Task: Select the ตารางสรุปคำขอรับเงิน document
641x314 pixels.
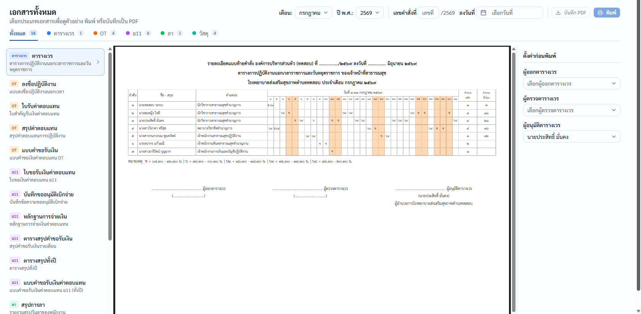Action: (x=55, y=242)
